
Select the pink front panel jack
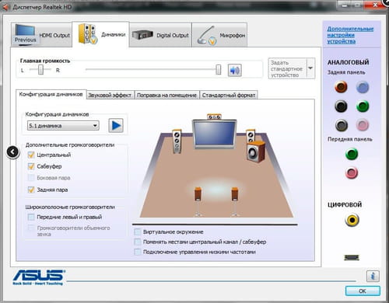352,173
